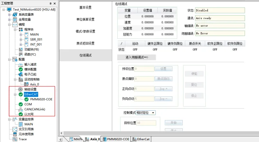This screenshot has width=259, height=142.
Task: Click the 变量监控表 icon
Action: coord(15,119)
